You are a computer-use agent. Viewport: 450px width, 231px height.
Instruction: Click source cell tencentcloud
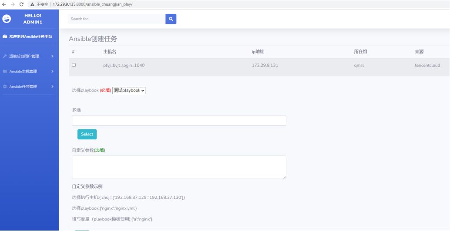(427, 65)
